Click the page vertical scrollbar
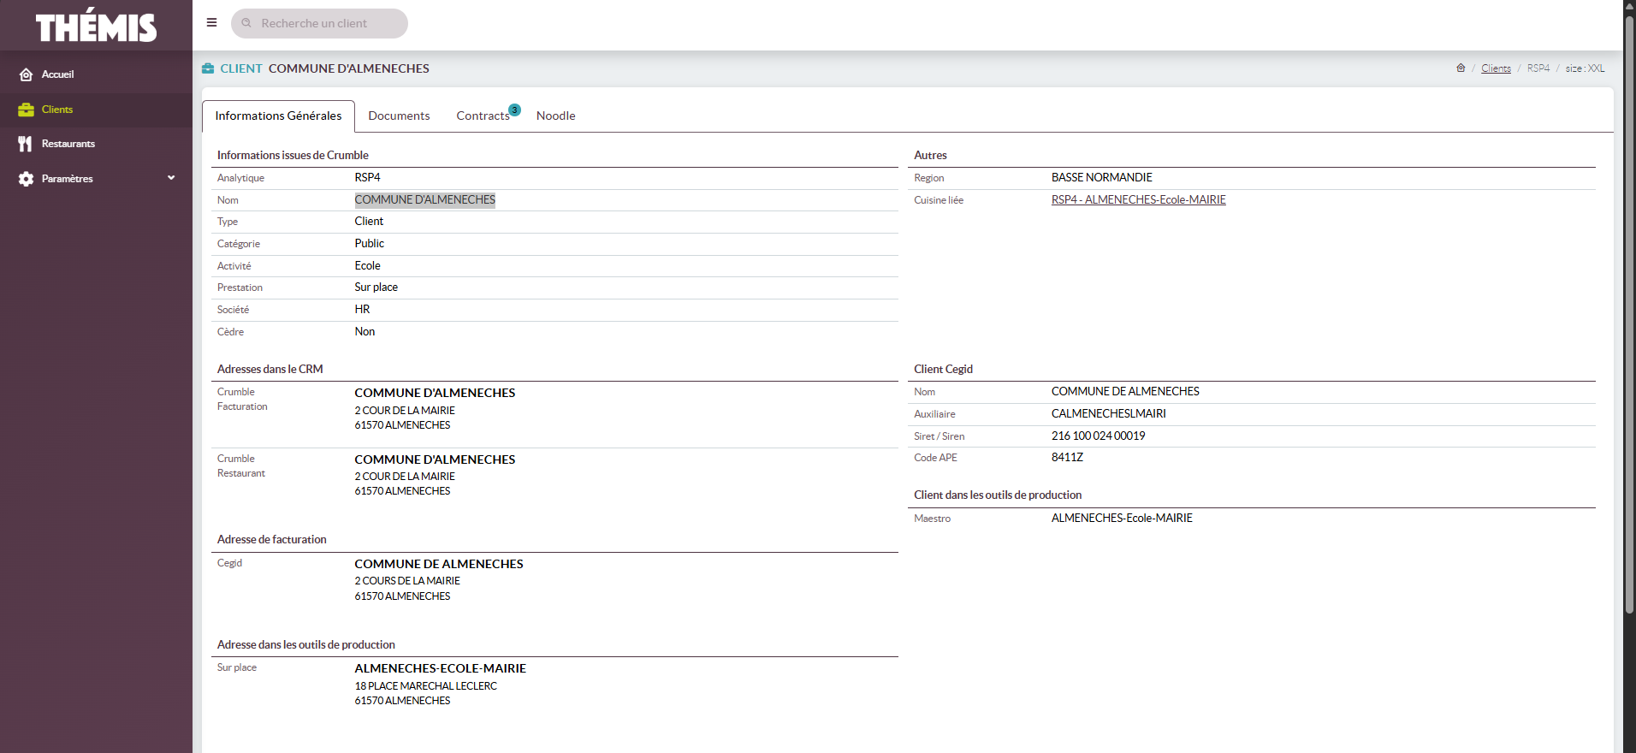 click(1629, 315)
